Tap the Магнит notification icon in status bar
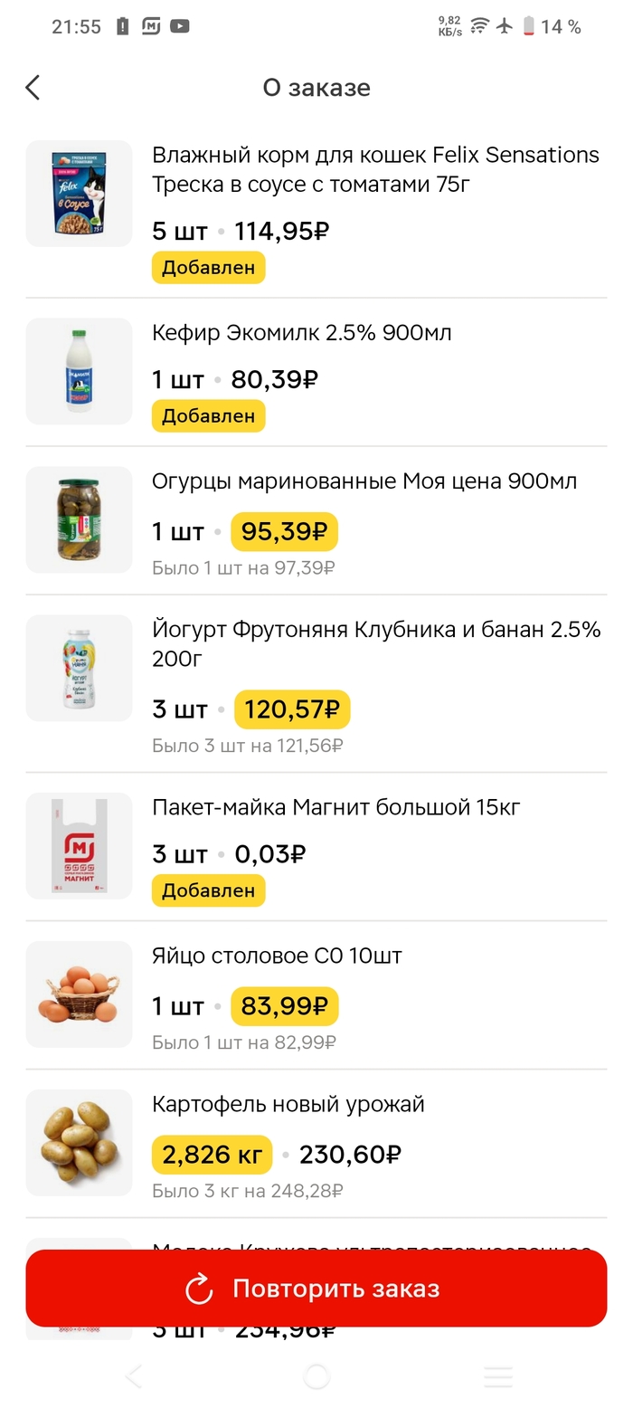Image resolution: width=633 pixels, height=1408 pixels. 151,27
